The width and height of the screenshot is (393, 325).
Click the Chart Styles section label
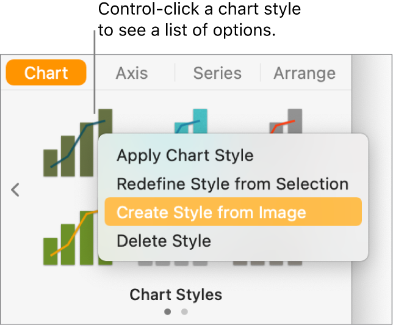(176, 295)
